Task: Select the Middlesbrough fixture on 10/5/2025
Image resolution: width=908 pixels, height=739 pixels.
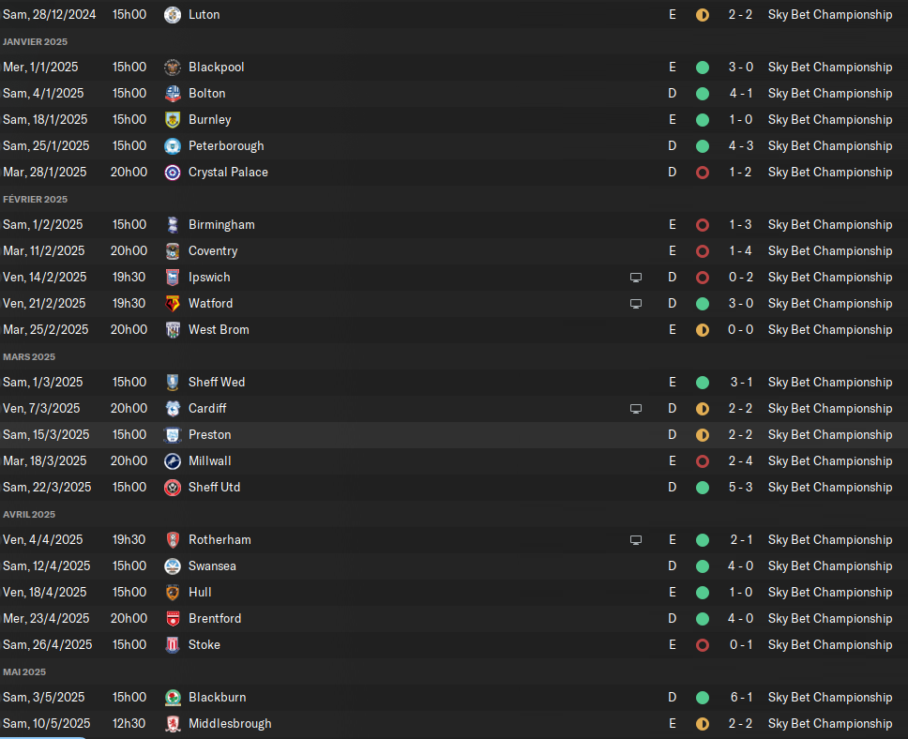Action: [454, 723]
